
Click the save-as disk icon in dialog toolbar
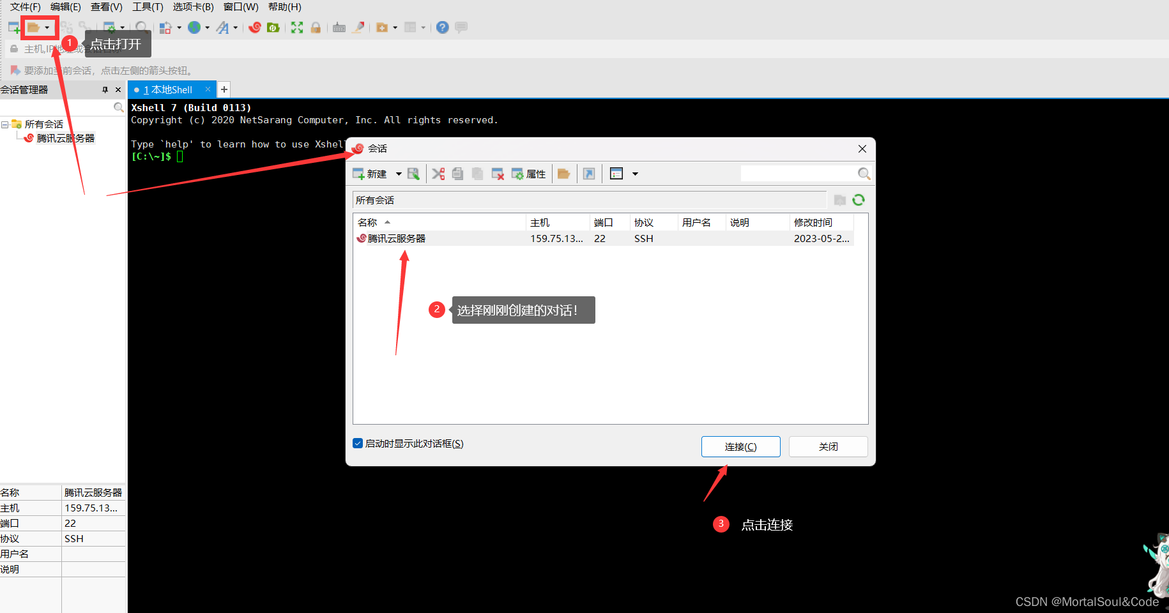click(x=413, y=174)
